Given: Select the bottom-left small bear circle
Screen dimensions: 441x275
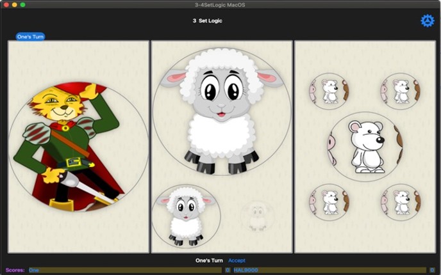Looking at the screenshot, I should point(329,201).
